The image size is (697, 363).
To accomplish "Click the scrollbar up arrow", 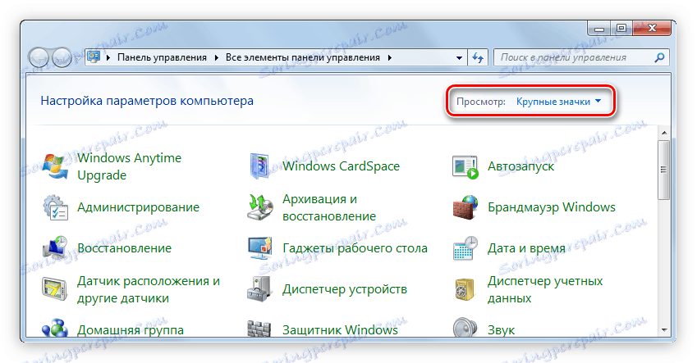I will (x=664, y=133).
